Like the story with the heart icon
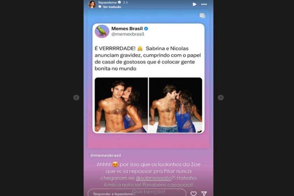 193,193
